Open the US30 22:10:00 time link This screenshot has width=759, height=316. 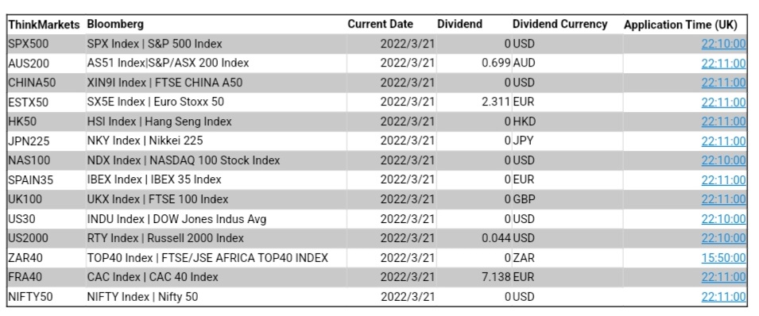724,219
